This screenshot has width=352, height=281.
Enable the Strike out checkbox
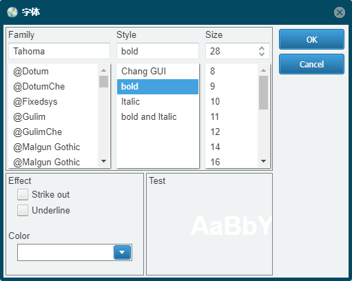tap(23, 195)
